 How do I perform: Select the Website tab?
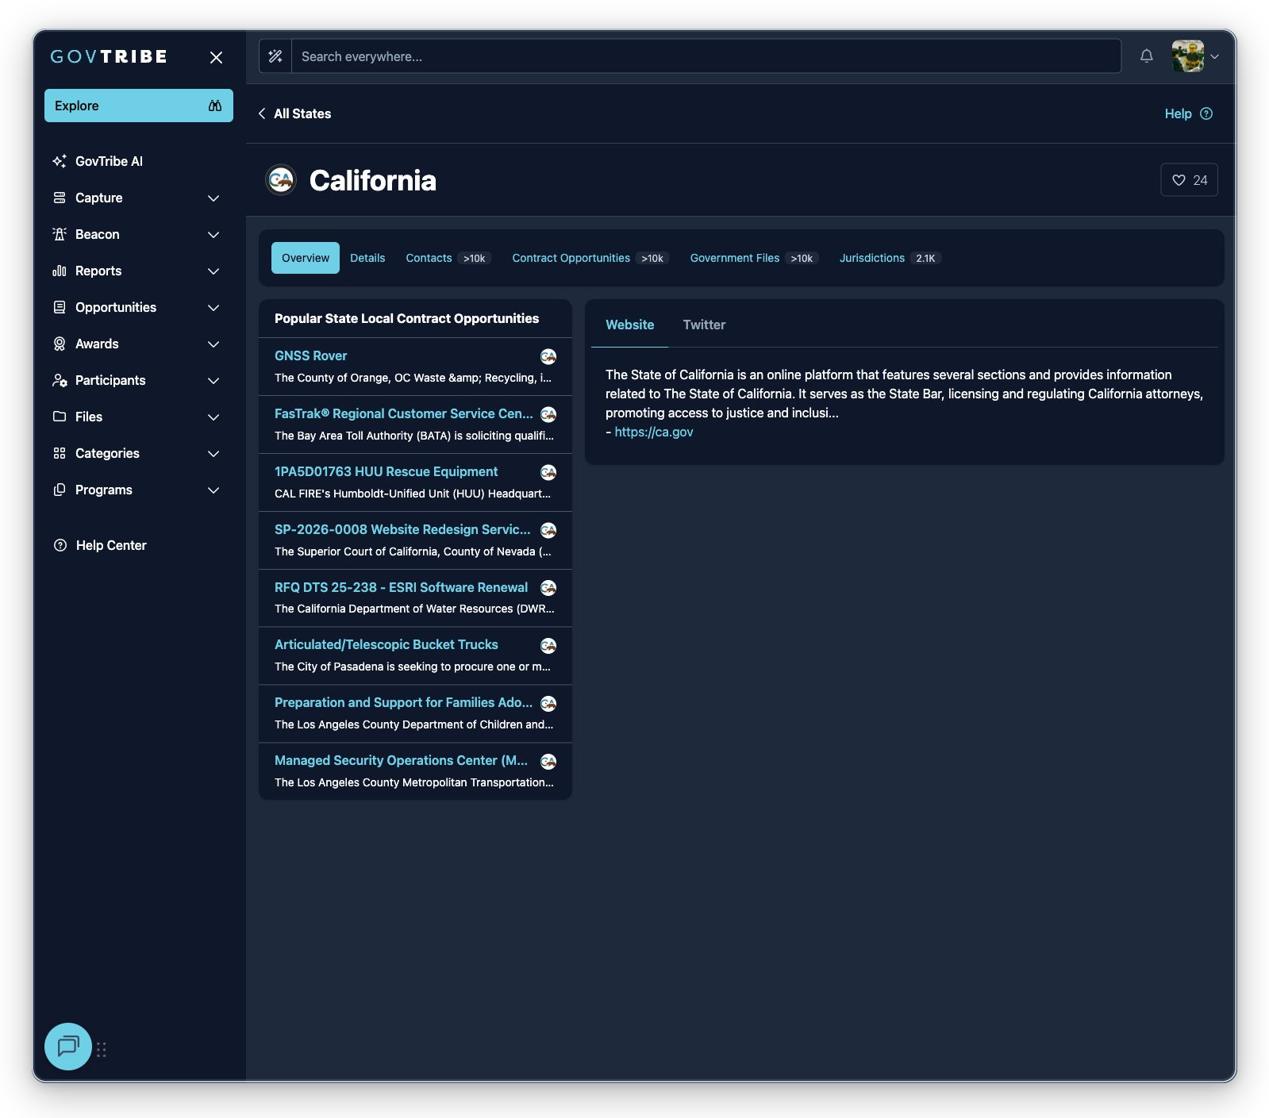click(630, 325)
